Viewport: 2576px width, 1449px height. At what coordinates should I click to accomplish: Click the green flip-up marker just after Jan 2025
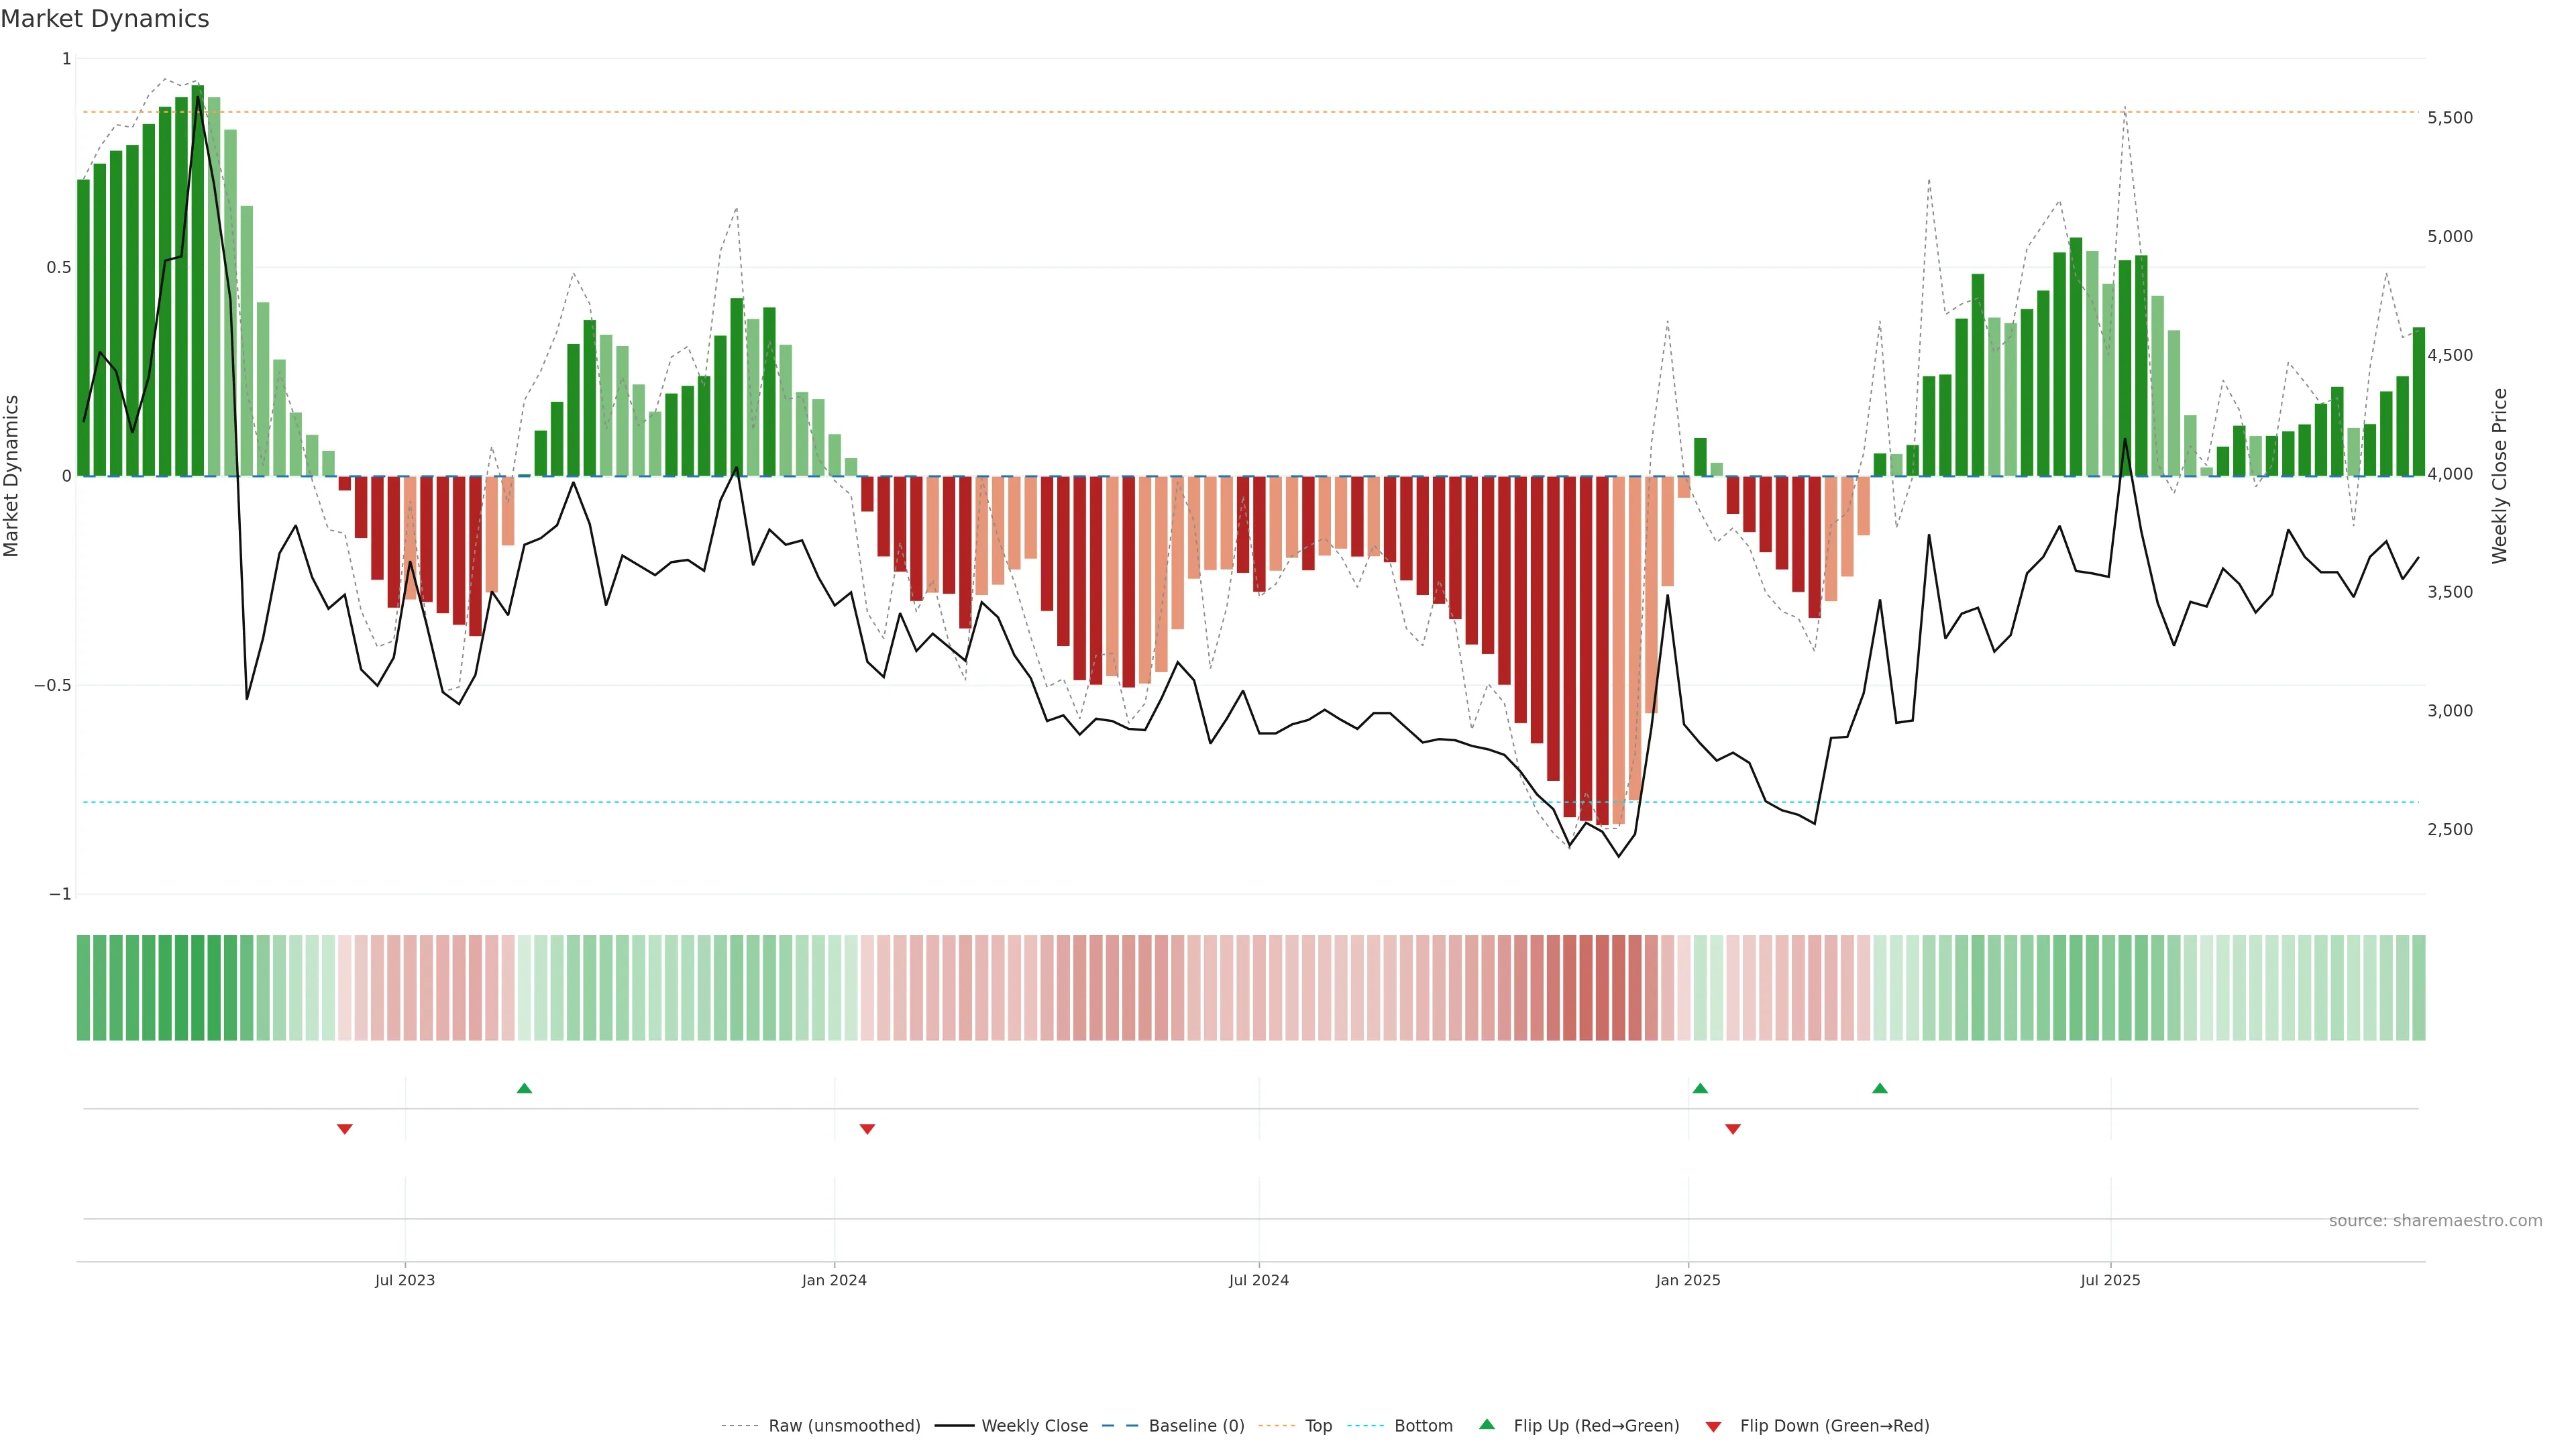(x=1700, y=1088)
